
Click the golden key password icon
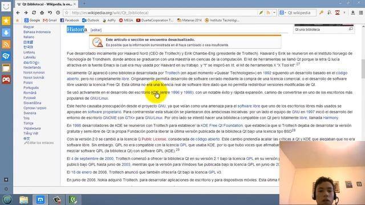click(x=322, y=13)
